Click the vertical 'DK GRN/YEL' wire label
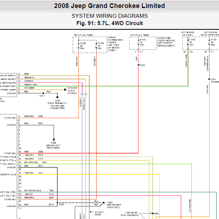The width and height of the screenshot is (219, 219). pos(190,206)
